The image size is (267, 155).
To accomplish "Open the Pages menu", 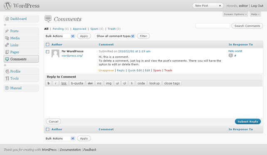I will (x=21, y=52).
